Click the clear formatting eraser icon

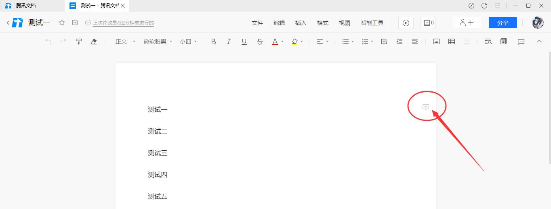point(94,41)
